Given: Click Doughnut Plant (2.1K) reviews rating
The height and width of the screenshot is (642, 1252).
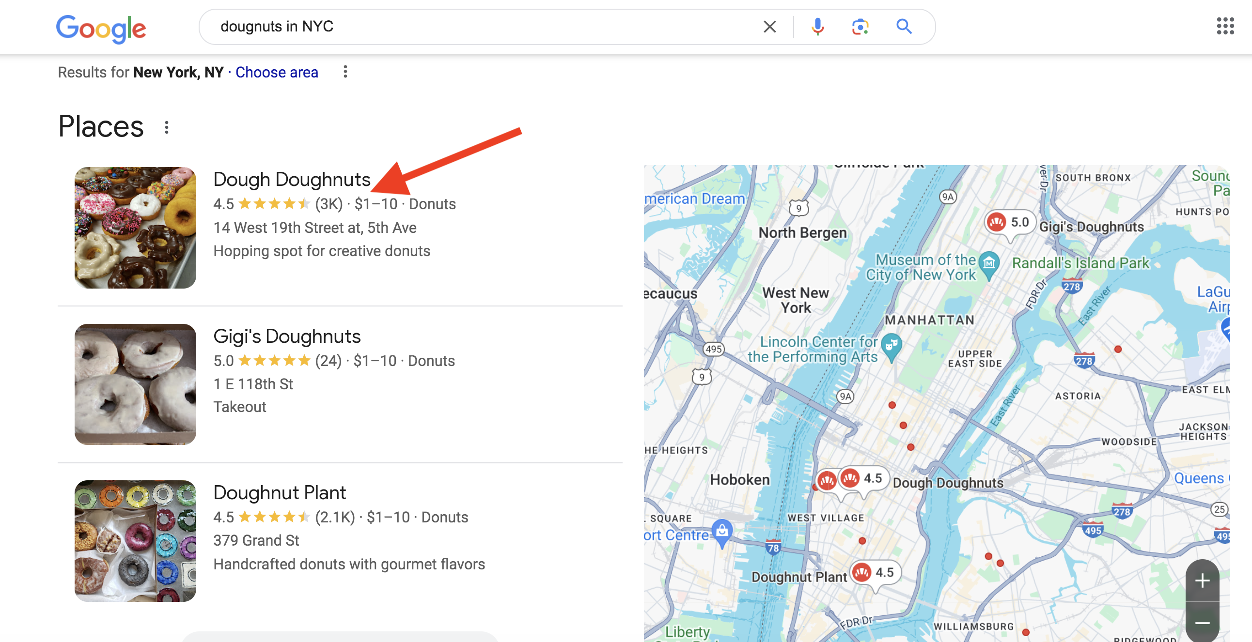Looking at the screenshot, I should point(284,517).
